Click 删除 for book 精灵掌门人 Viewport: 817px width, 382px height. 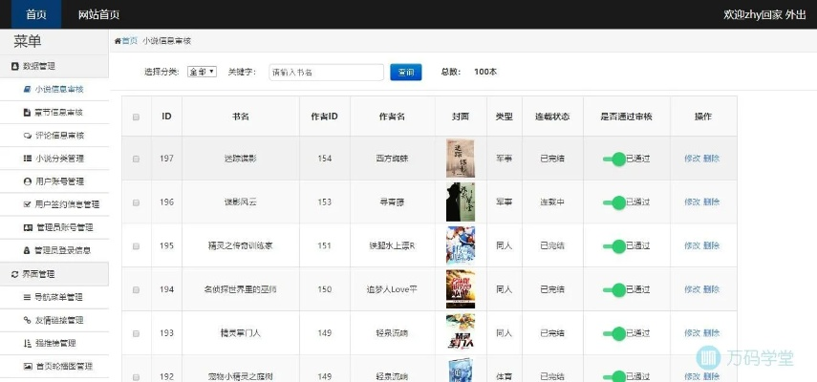[711, 333]
